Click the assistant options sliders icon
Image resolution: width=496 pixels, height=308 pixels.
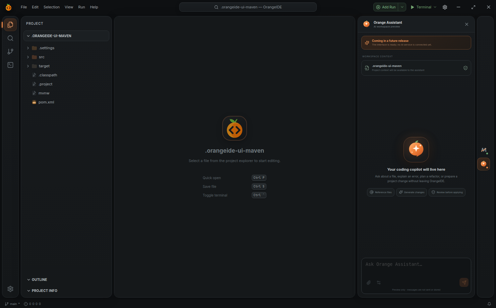379,283
